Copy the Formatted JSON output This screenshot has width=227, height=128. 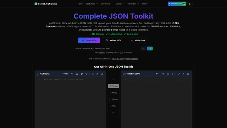[168, 74]
